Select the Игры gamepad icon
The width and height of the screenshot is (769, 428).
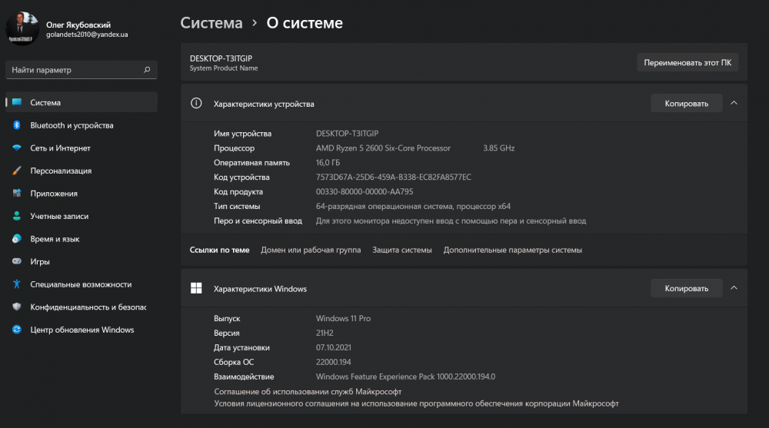(16, 261)
